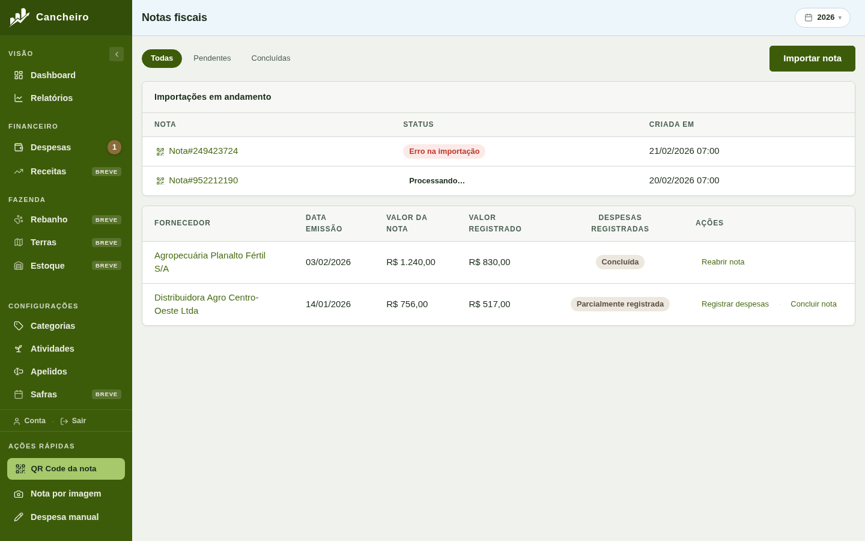The width and height of the screenshot is (865, 541).
Task: Click the pending badge on Despesas
Action: (114, 147)
